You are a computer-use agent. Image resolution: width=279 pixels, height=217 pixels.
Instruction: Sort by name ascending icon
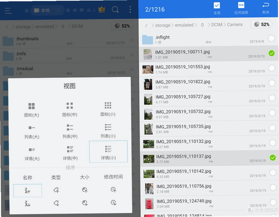(x=28, y=190)
